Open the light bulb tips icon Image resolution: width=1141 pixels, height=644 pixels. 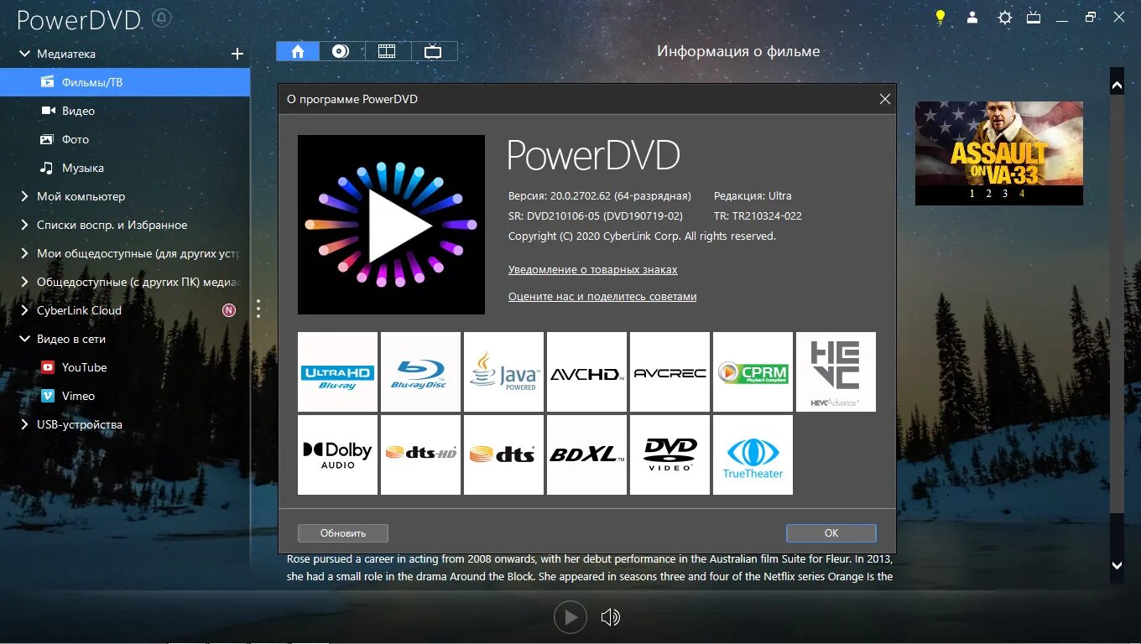pos(940,17)
